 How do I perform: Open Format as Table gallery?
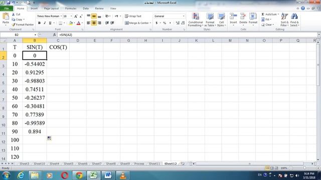tap(210, 19)
